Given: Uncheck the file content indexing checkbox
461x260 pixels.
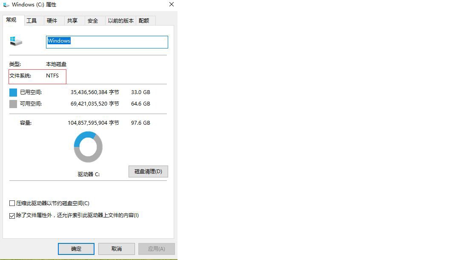Looking at the screenshot, I should tap(12, 216).
